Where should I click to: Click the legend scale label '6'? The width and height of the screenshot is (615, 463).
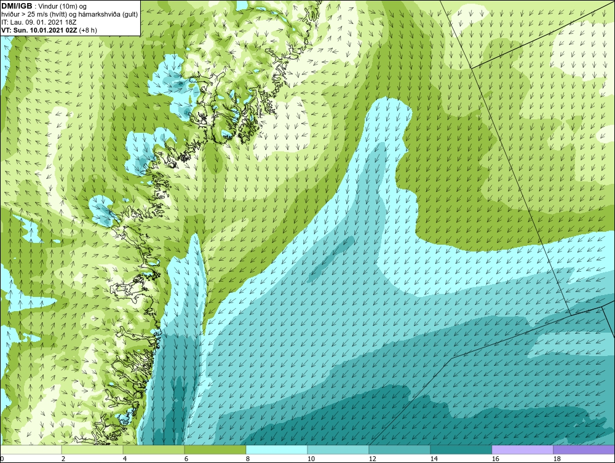(x=186, y=459)
